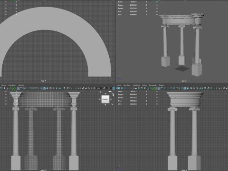Open Panels menu in side view panel
Screen dimensions: 228x171
[x=161, y=85]
